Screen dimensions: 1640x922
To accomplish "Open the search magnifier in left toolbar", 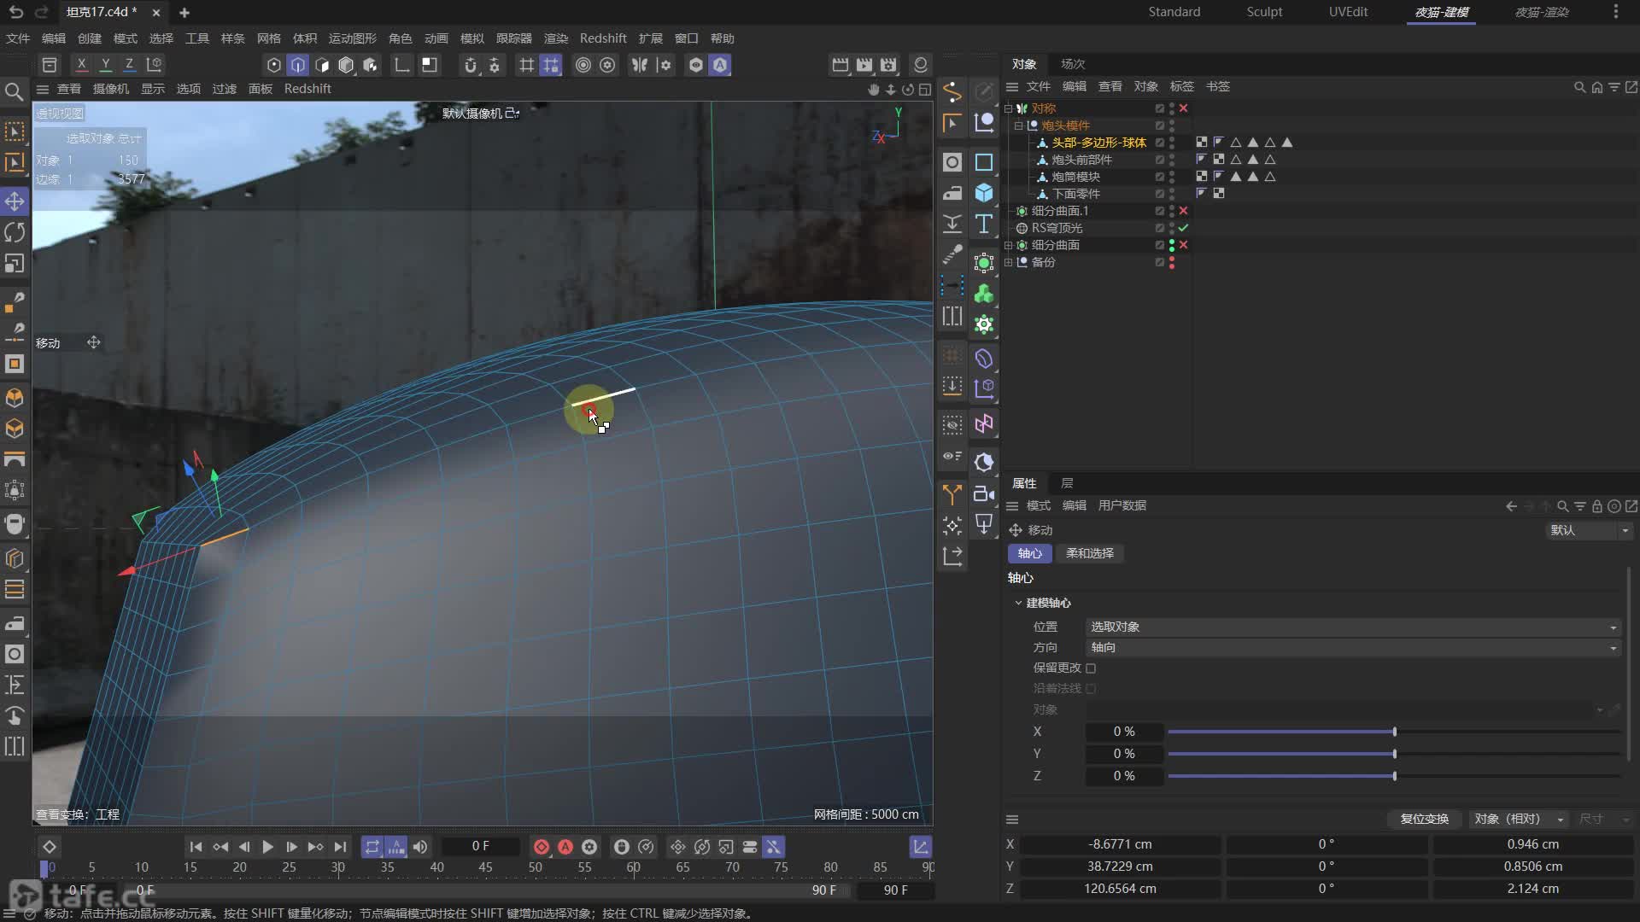I will (x=15, y=91).
